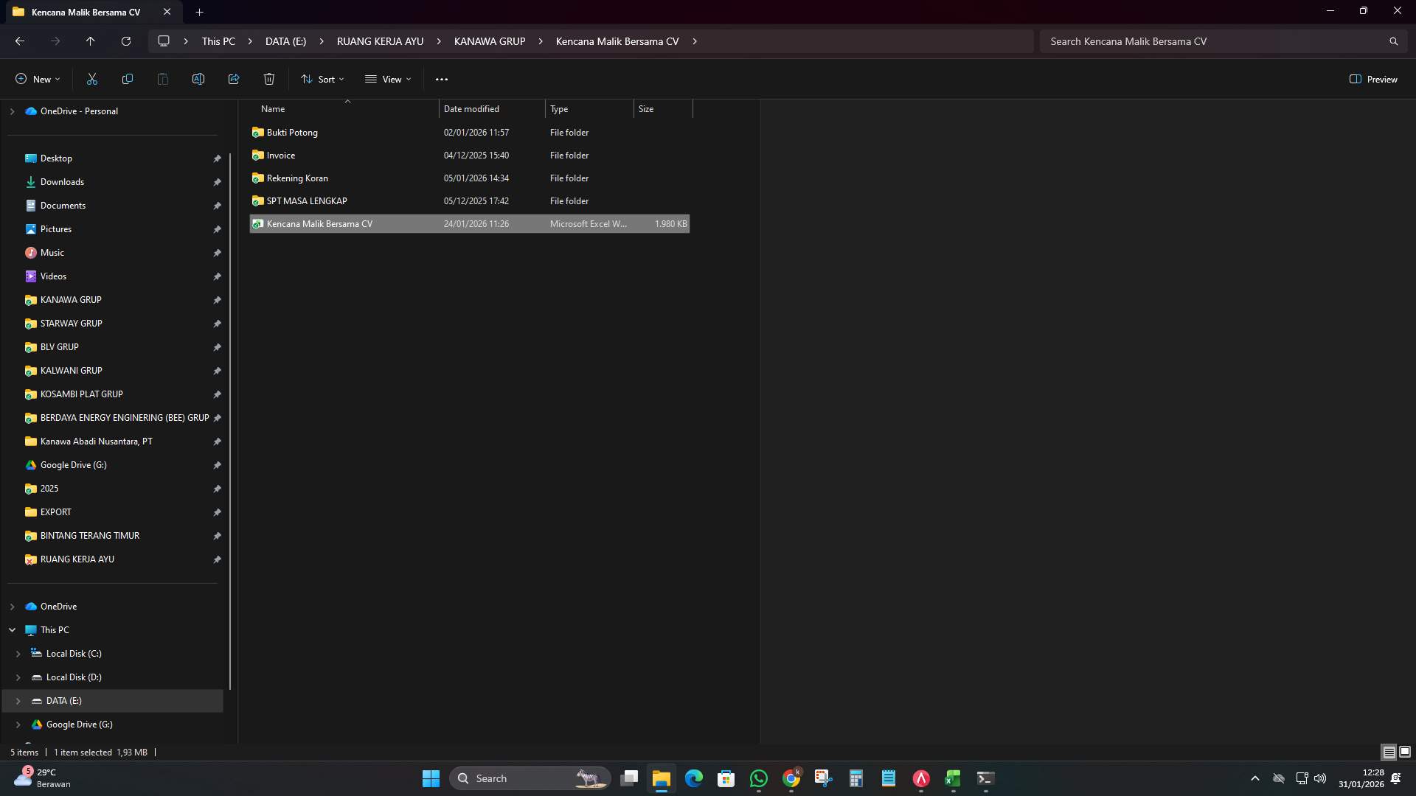The width and height of the screenshot is (1416, 796).
Task: Go back to the previous folder
Action: (19, 41)
